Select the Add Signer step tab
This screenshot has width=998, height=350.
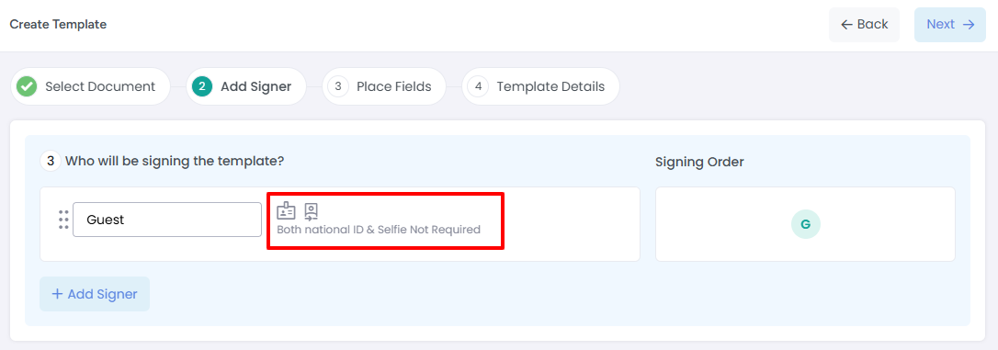point(245,86)
